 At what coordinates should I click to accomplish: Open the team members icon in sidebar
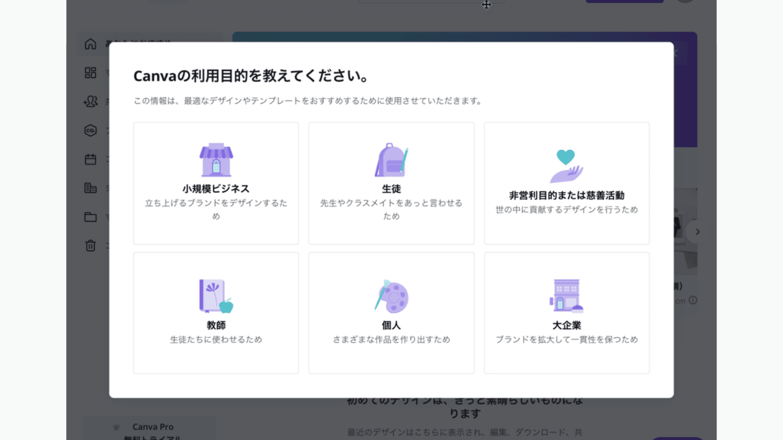91,101
